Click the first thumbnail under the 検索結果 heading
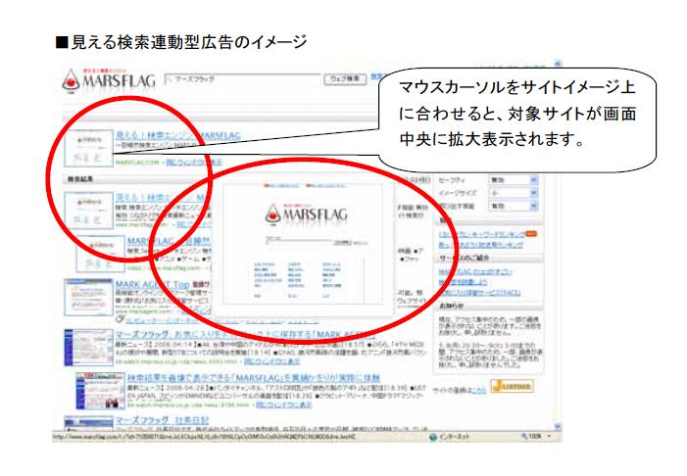 tap(88, 211)
